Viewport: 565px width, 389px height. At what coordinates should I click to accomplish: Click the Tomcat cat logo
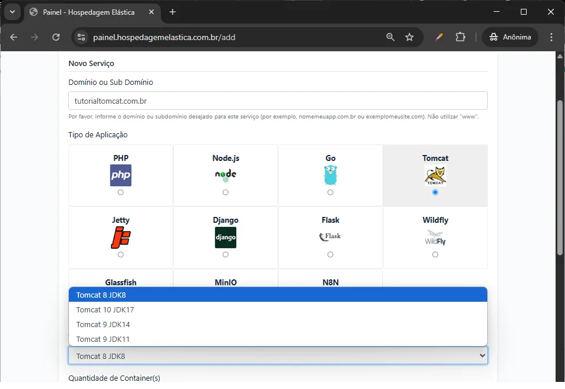pos(435,175)
